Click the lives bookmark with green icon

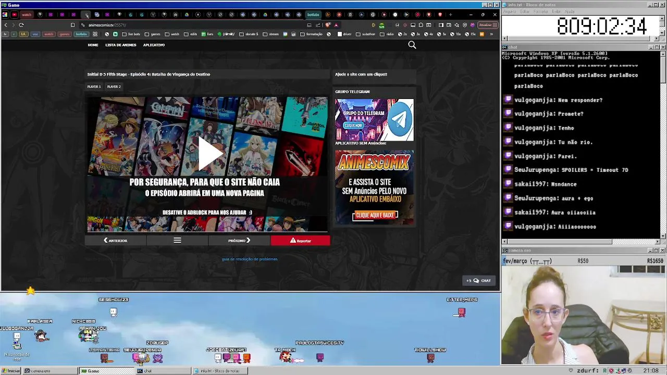tap(207, 34)
